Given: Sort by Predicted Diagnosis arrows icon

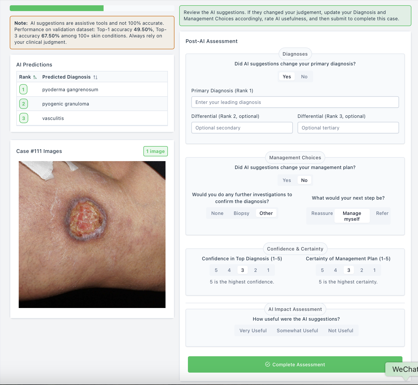Looking at the screenshot, I should click(x=95, y=77).
